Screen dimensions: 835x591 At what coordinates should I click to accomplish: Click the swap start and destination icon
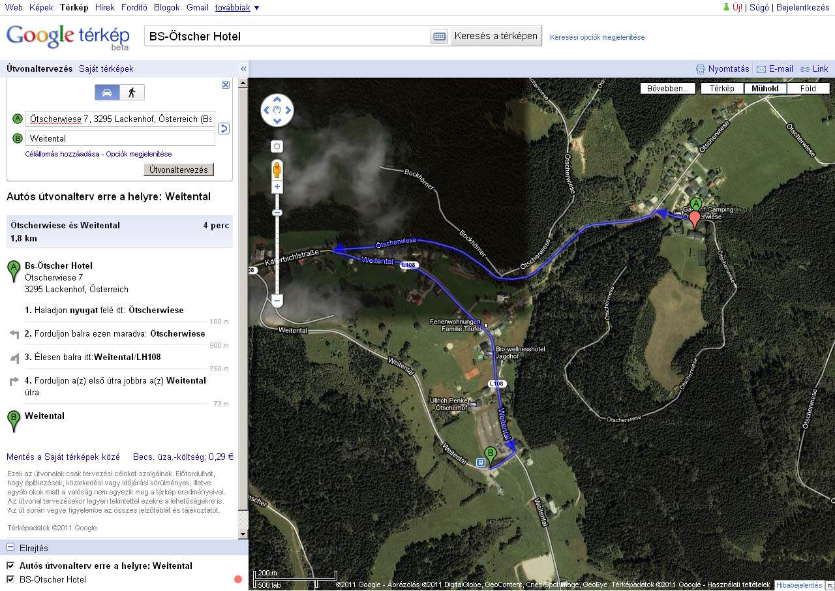(x=223, y=129)
